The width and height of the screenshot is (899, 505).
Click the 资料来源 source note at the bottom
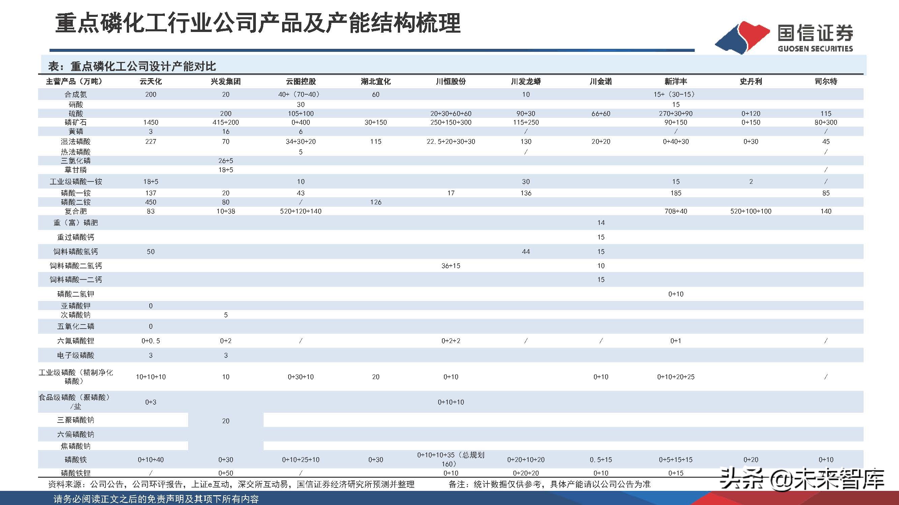coord(230,484)
